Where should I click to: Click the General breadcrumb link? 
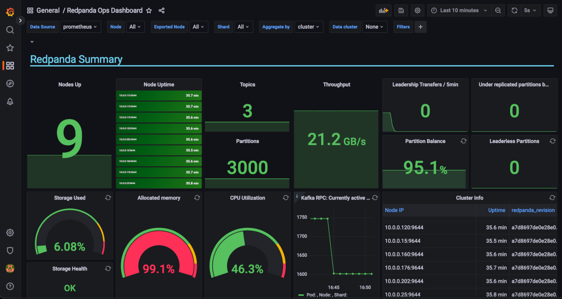(x=48, y=10)
